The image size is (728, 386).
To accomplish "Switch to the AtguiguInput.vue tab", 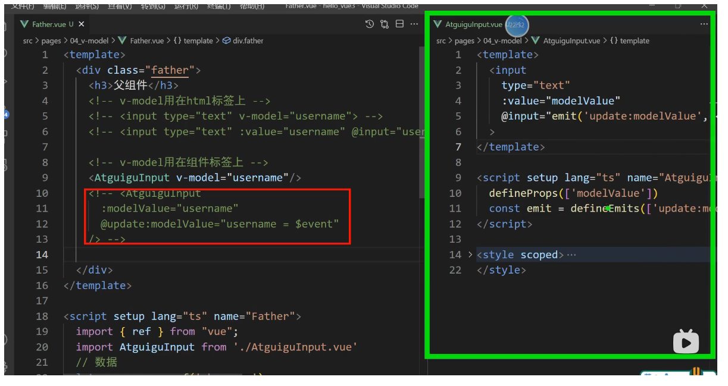I will click(x=474, y=24).
